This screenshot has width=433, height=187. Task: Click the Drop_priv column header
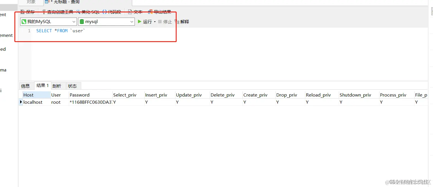coord(290,95)
